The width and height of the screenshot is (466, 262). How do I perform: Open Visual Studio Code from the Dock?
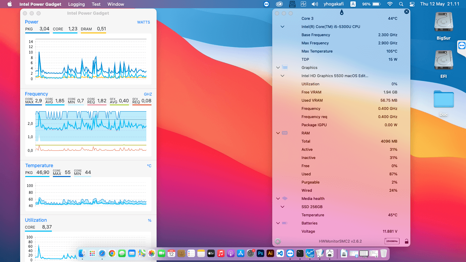click(280, 253)
